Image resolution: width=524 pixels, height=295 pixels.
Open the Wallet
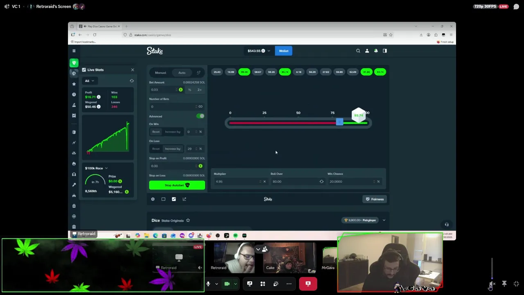pyautogui.click(x=284, y=51)
